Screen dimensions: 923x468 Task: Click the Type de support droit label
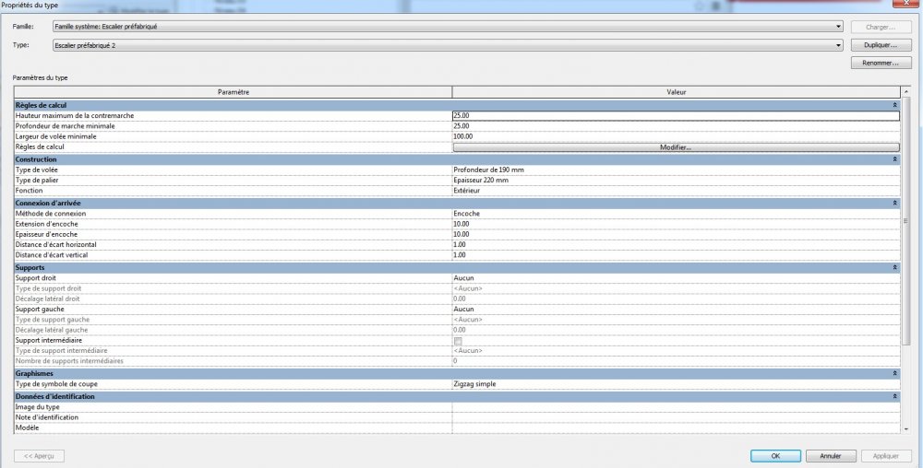pos(48,288)
